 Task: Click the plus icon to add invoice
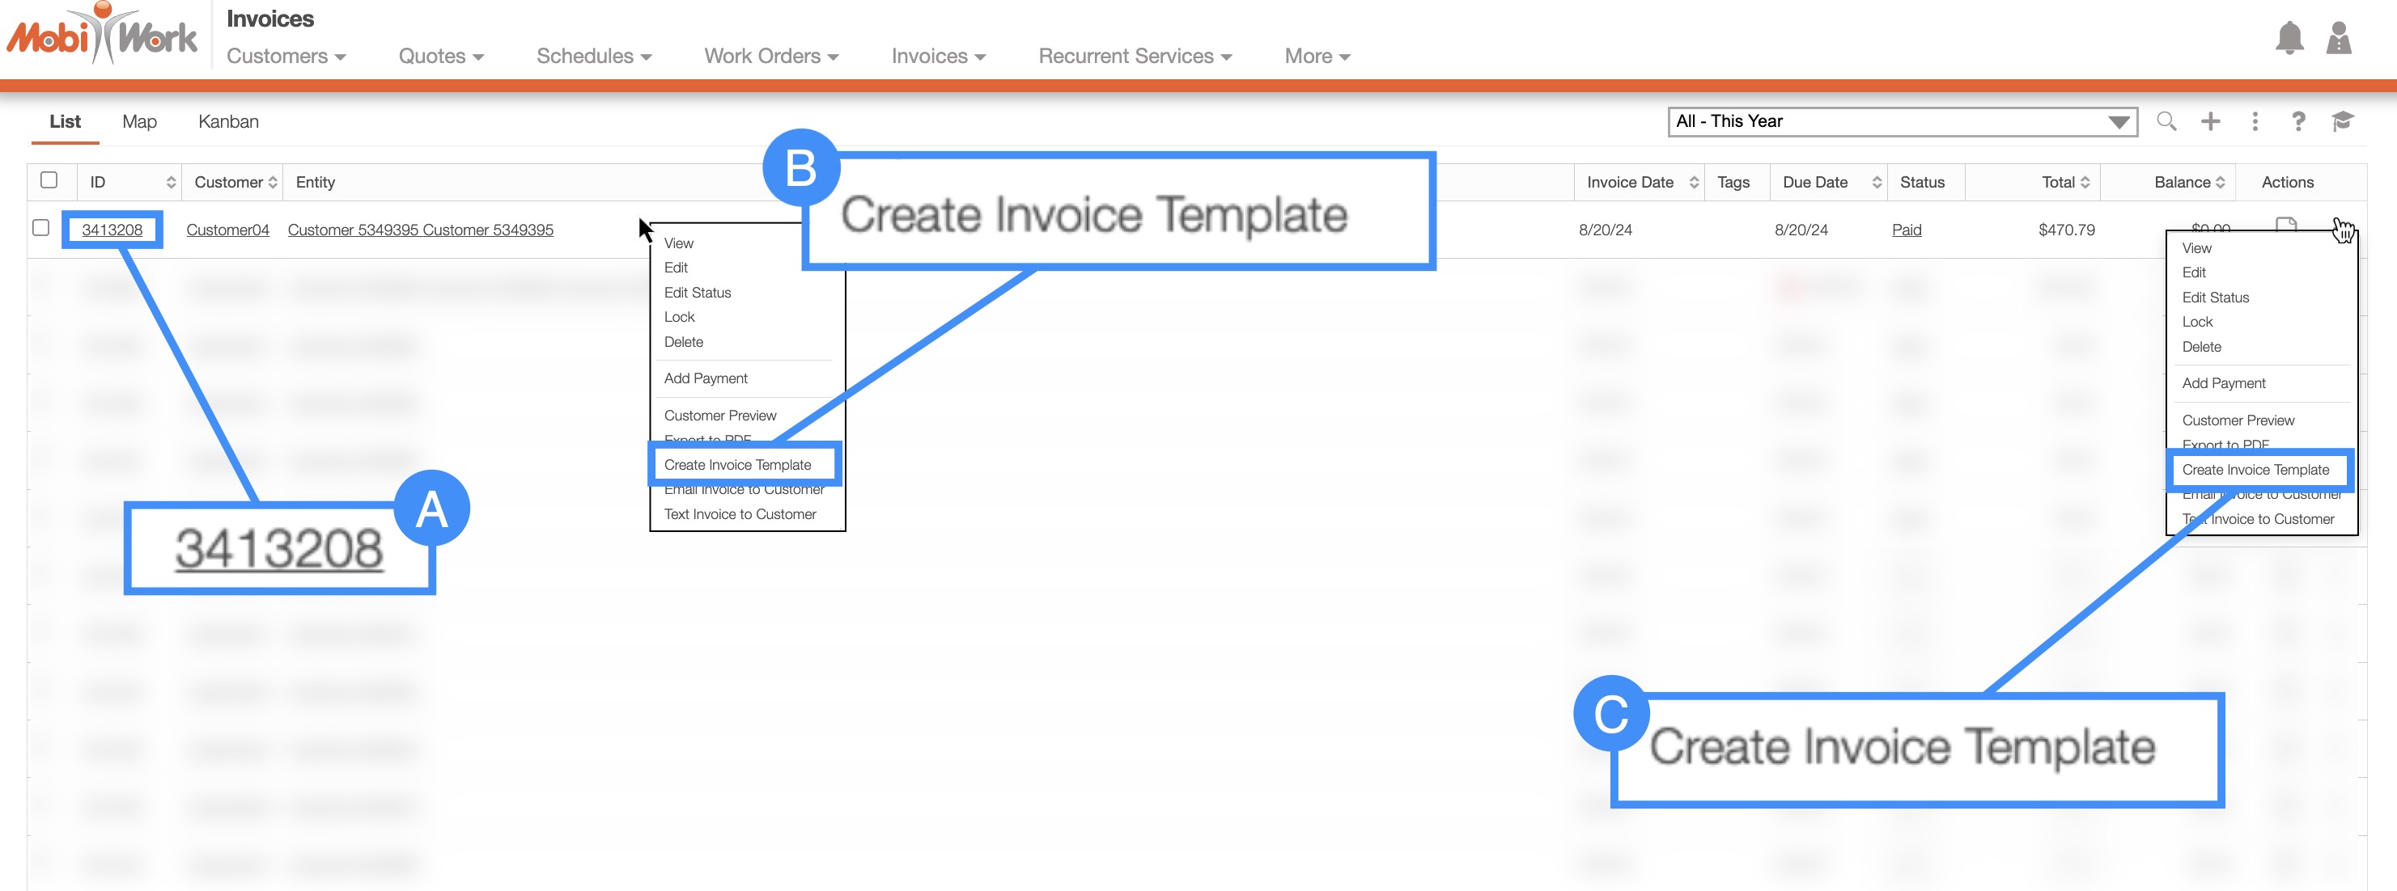click(2210, 121)
